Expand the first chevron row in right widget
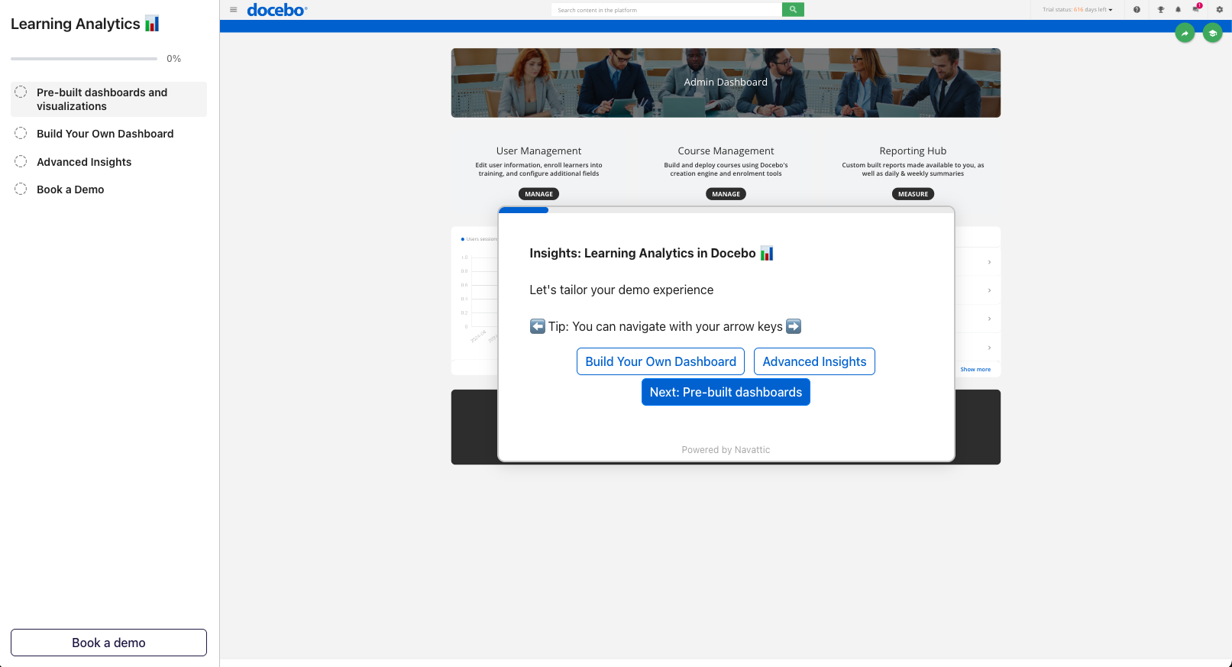 coord(989,262)
